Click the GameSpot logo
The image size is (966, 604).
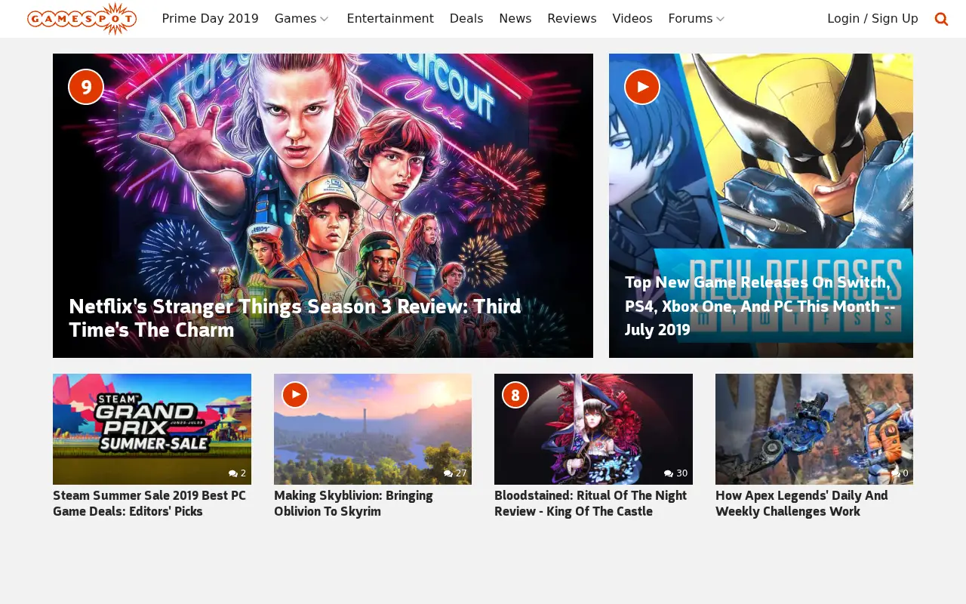coord(82,18)
